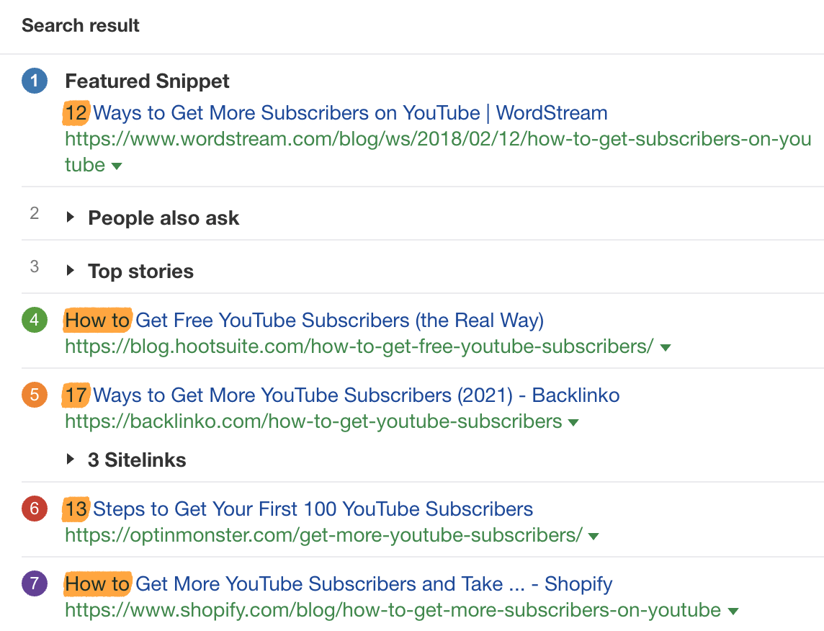Viewport: 824px width, 631px height.
Task: Open the Hootsuite Free YouTube Subscribers title
Action: pyautogui.click(x=339, y=320)
